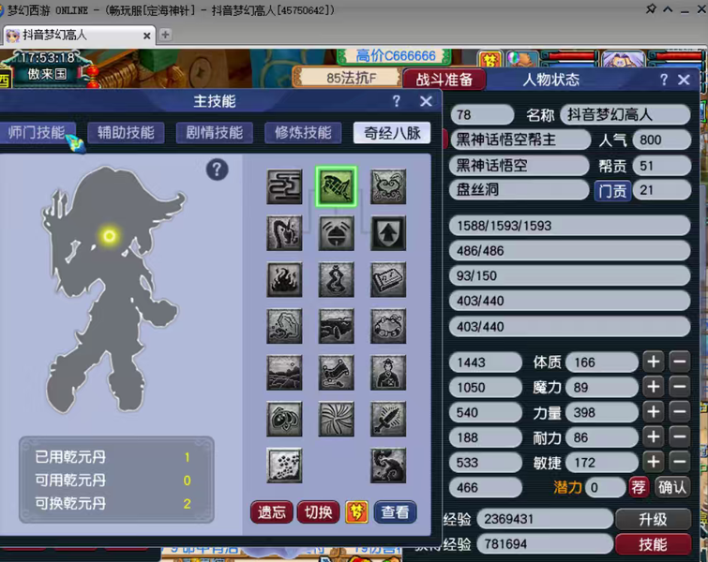The image size is (708, 562).
Task: Select the maze pattern skill icon
Action: [x=284, y=186]
